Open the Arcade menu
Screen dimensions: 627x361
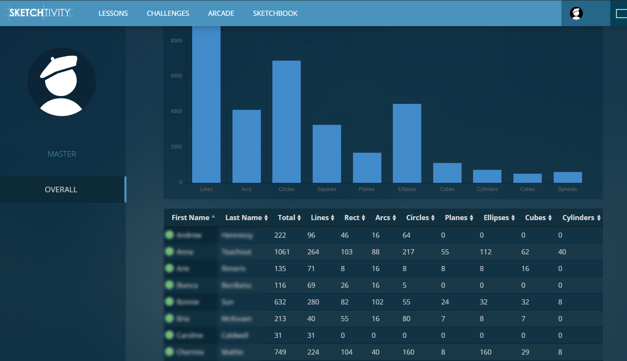coord(221,13)
